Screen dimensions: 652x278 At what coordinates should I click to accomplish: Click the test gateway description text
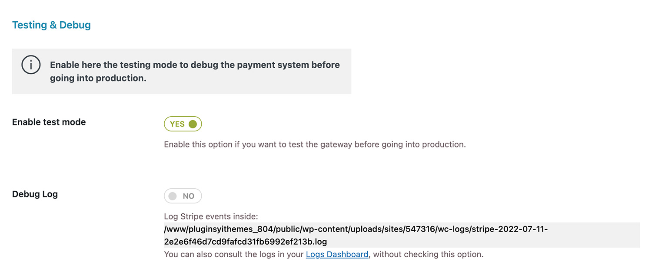(315, 144)
